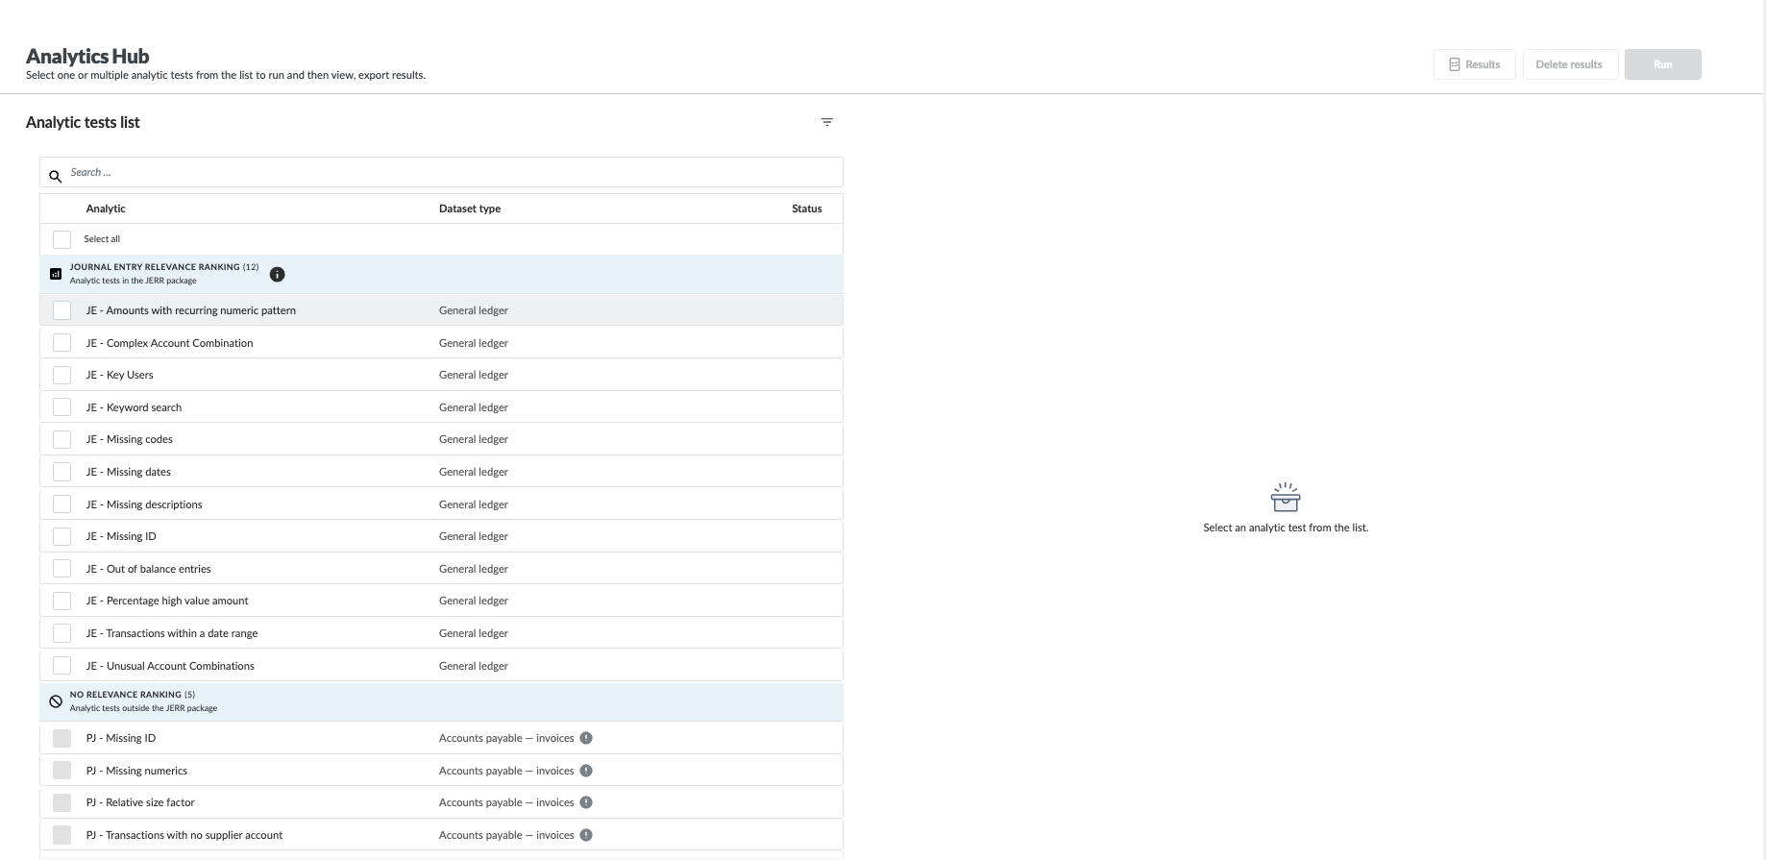Click General ledger in Missing dates row
The height and width of the screenshot is (860, 1766).
click(x=474, y=472)
